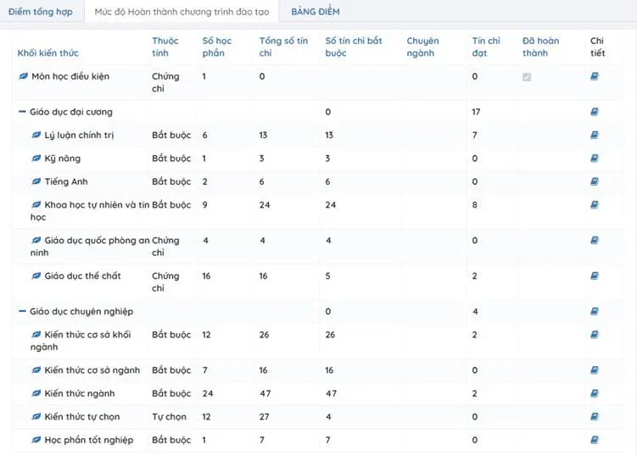Click Tổng số tín chỉ column header
This screenshot has width=637, height=456.
pos(282,47)
